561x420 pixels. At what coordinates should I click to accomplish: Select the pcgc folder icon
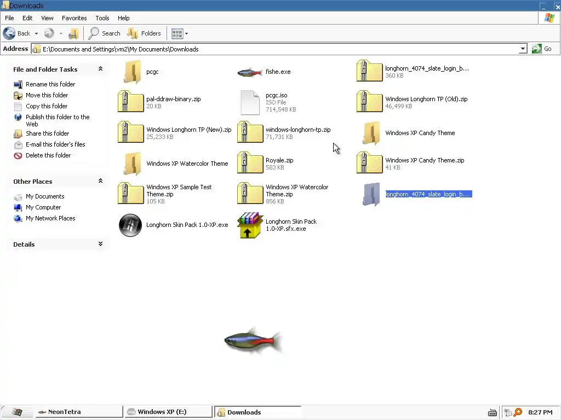(x=133, y=72)
